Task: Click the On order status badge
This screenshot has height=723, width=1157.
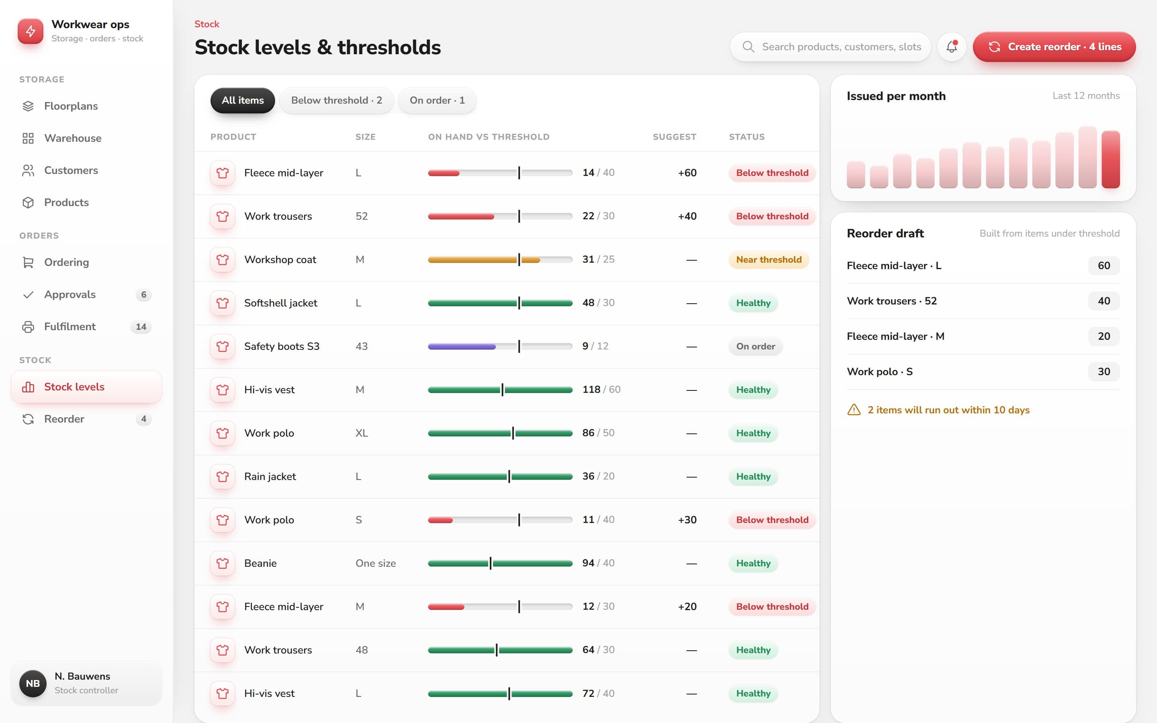Action: (x=755, y=346)
